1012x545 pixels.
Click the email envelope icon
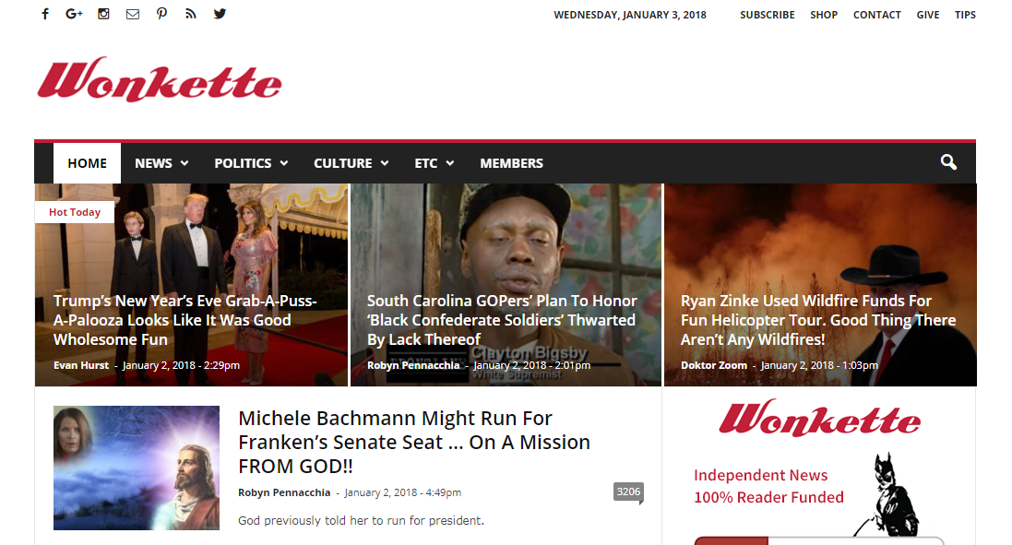[x=132, y=14]
